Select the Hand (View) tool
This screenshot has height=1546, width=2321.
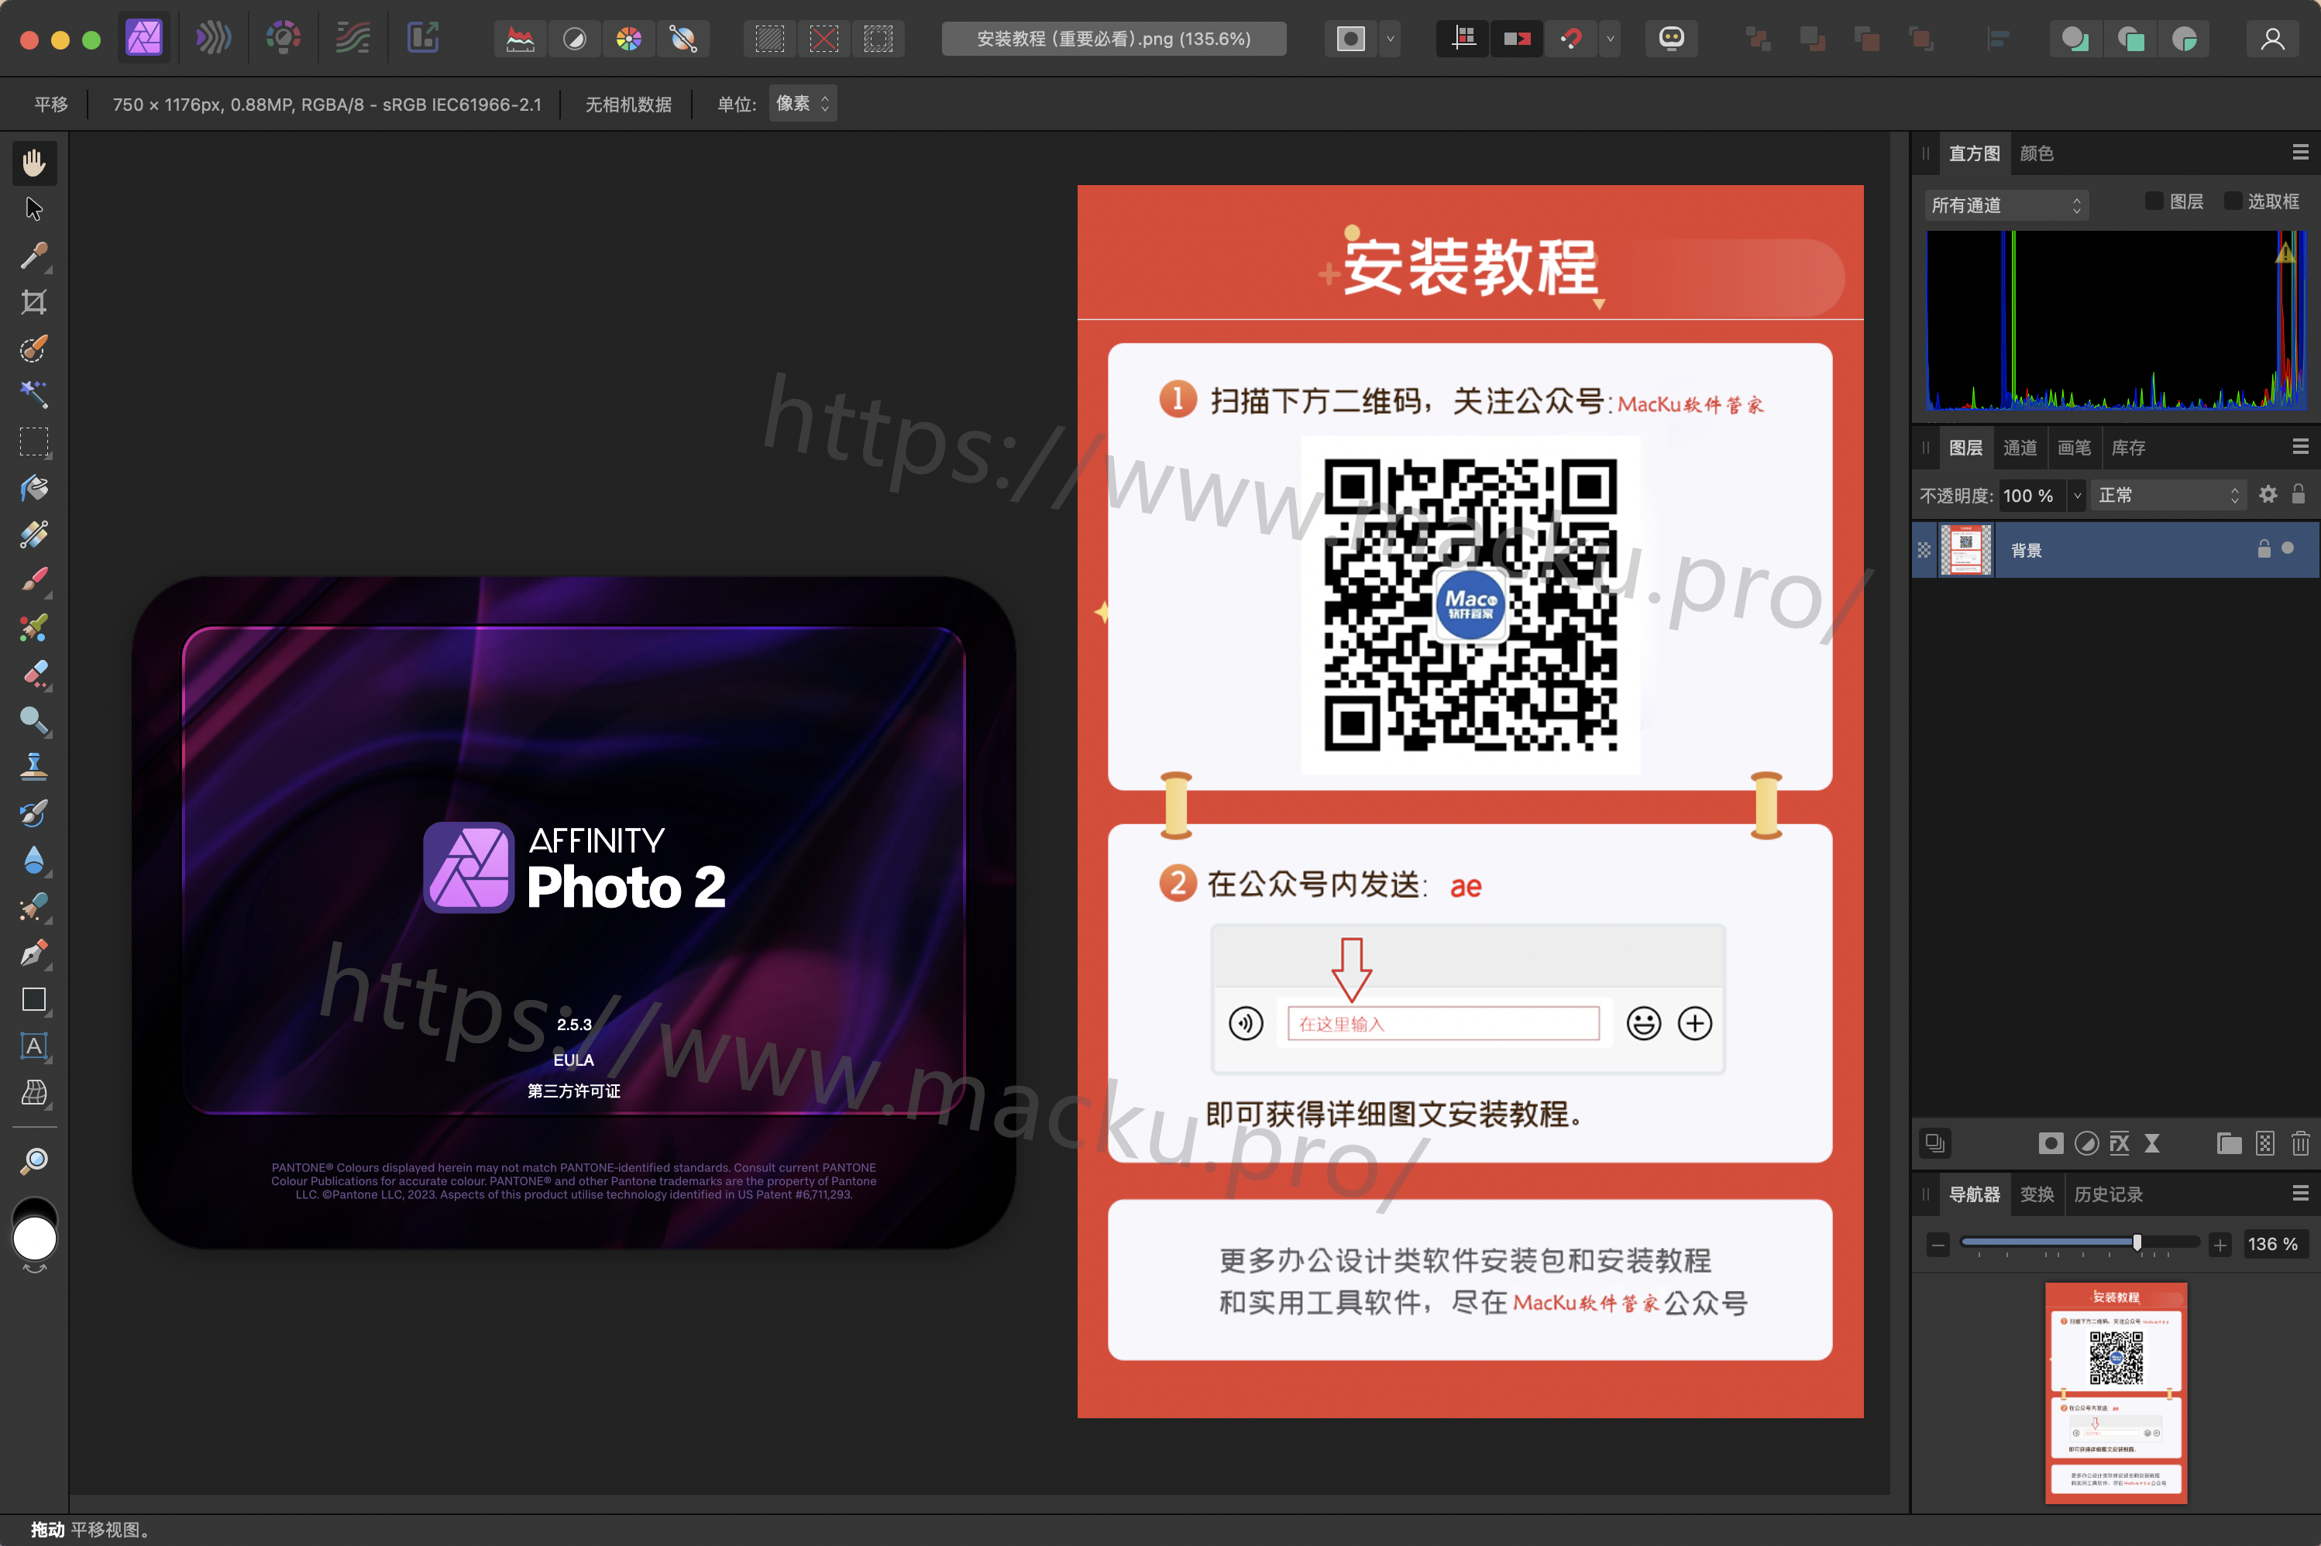(35, 163)
